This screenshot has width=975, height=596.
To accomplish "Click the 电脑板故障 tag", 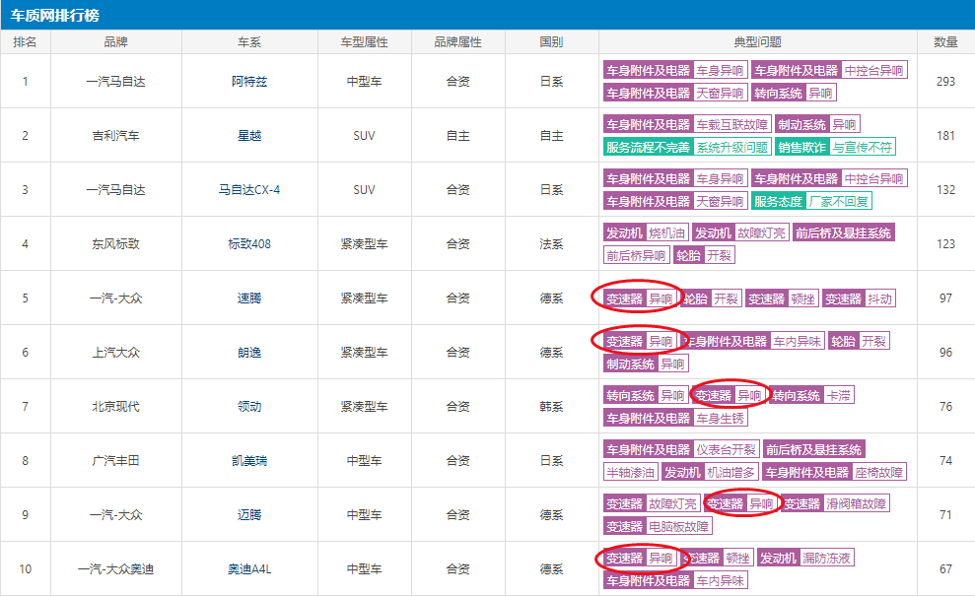I will (678, 526).
